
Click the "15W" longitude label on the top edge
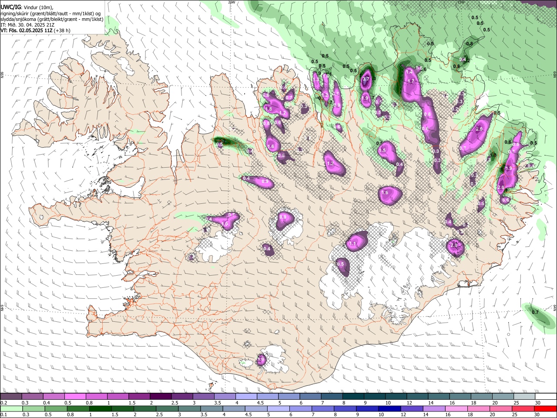[x=461, y=2]
